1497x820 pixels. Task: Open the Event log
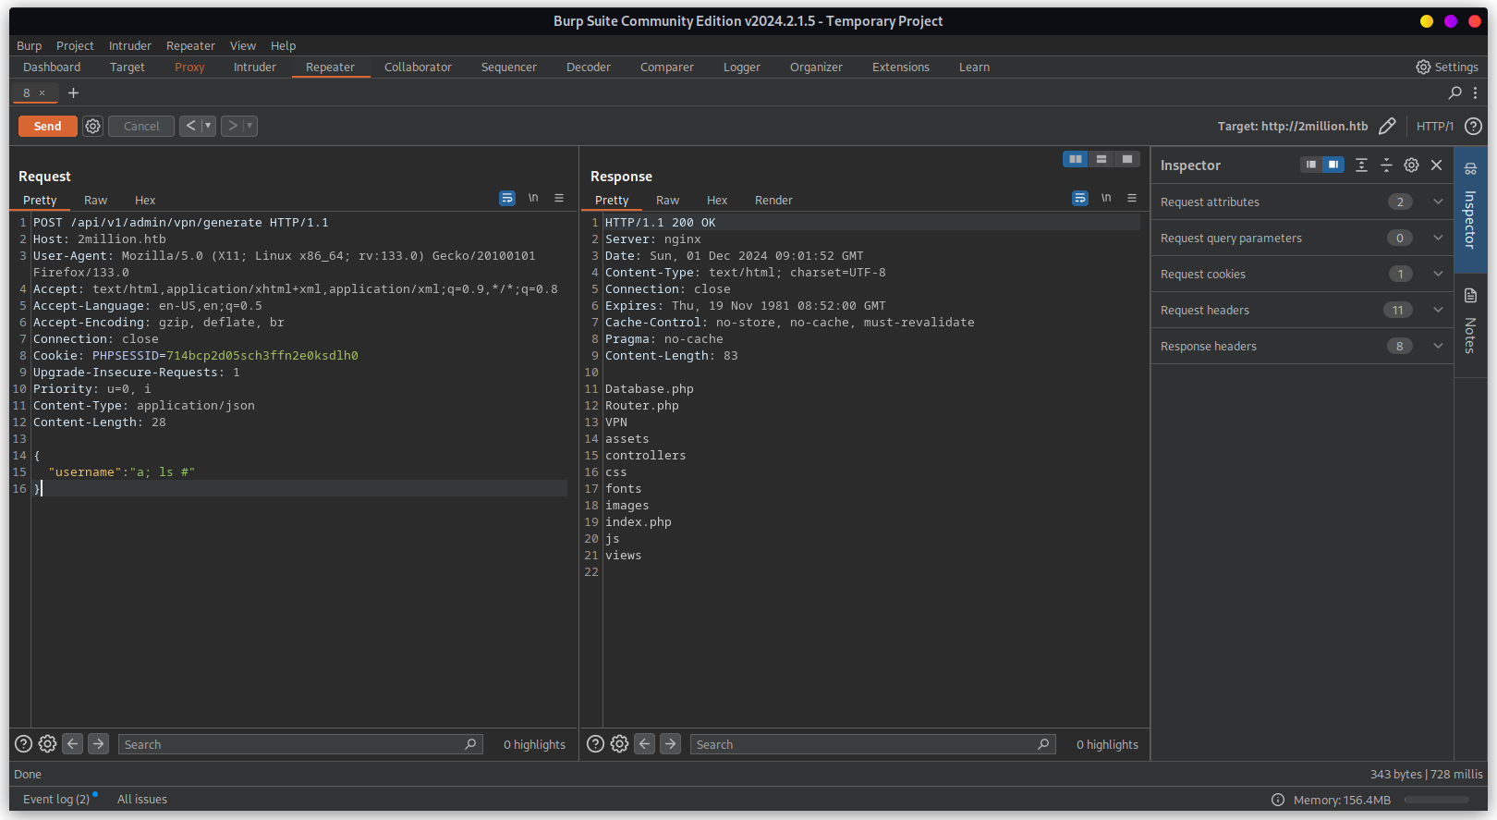pos(56,799)
